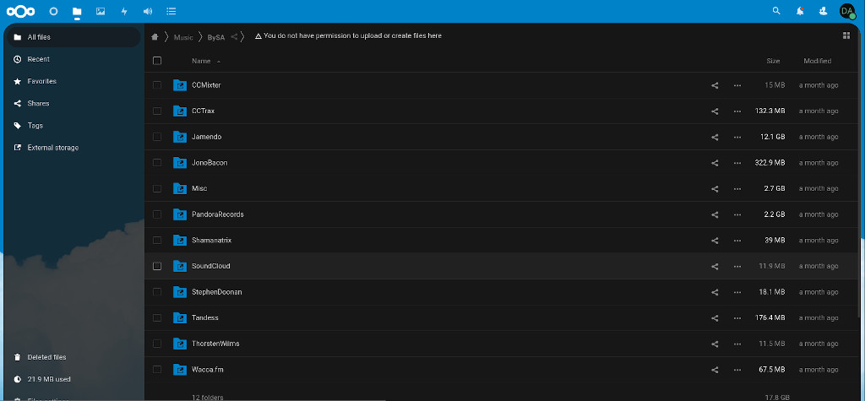Navigate to Music in breadcrumb
The image size is (865, 401).
click(x=183, y=36)
